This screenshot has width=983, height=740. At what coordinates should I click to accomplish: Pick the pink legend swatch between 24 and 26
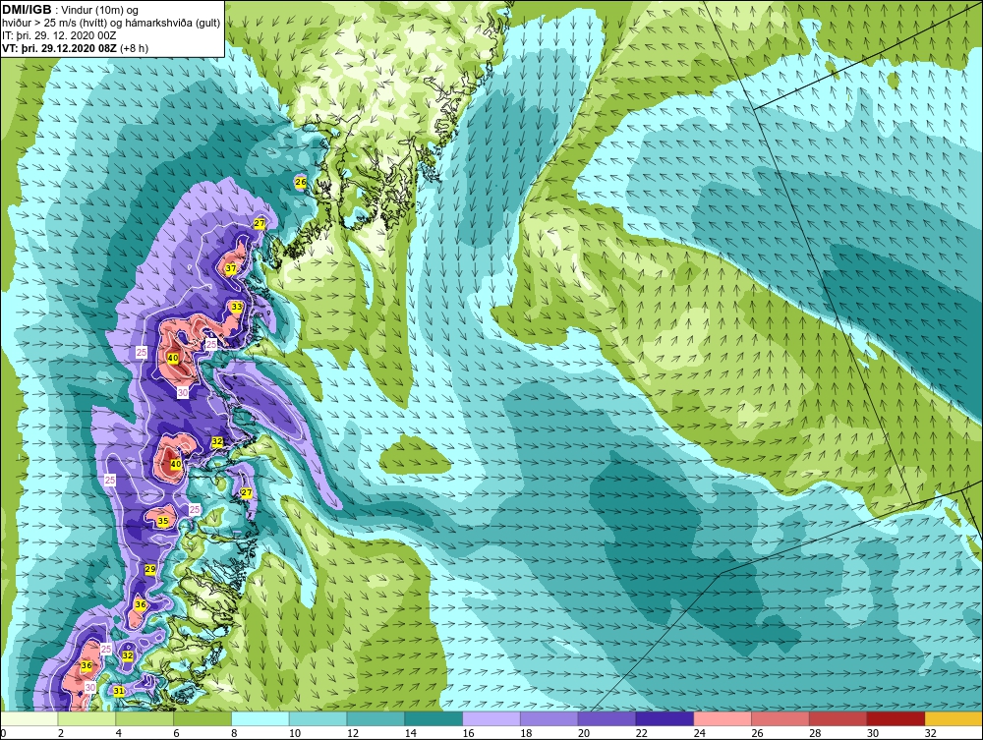click(x=723, y=718)
